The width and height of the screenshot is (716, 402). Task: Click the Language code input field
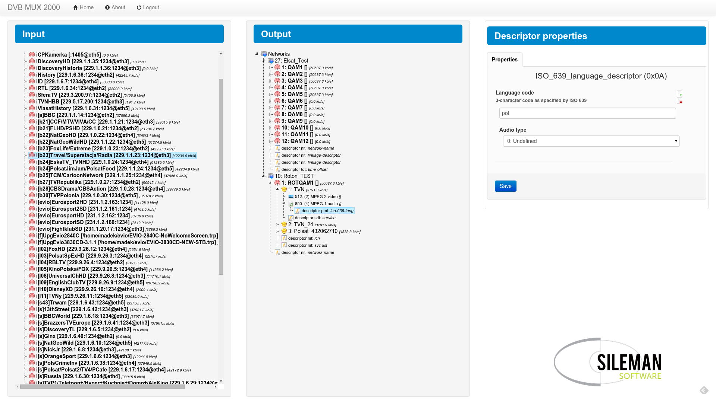[x=587, y=113]
